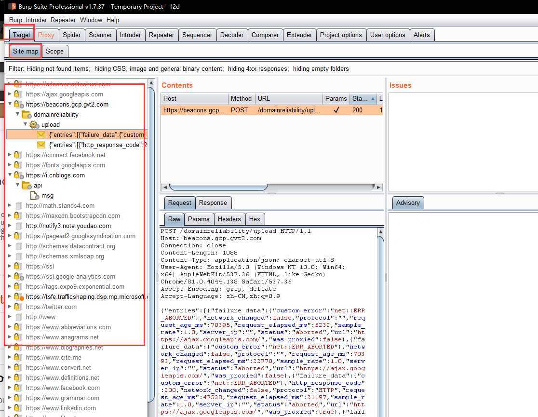Click lock icon beside beacons.gcp.gvt2.com

18,104
